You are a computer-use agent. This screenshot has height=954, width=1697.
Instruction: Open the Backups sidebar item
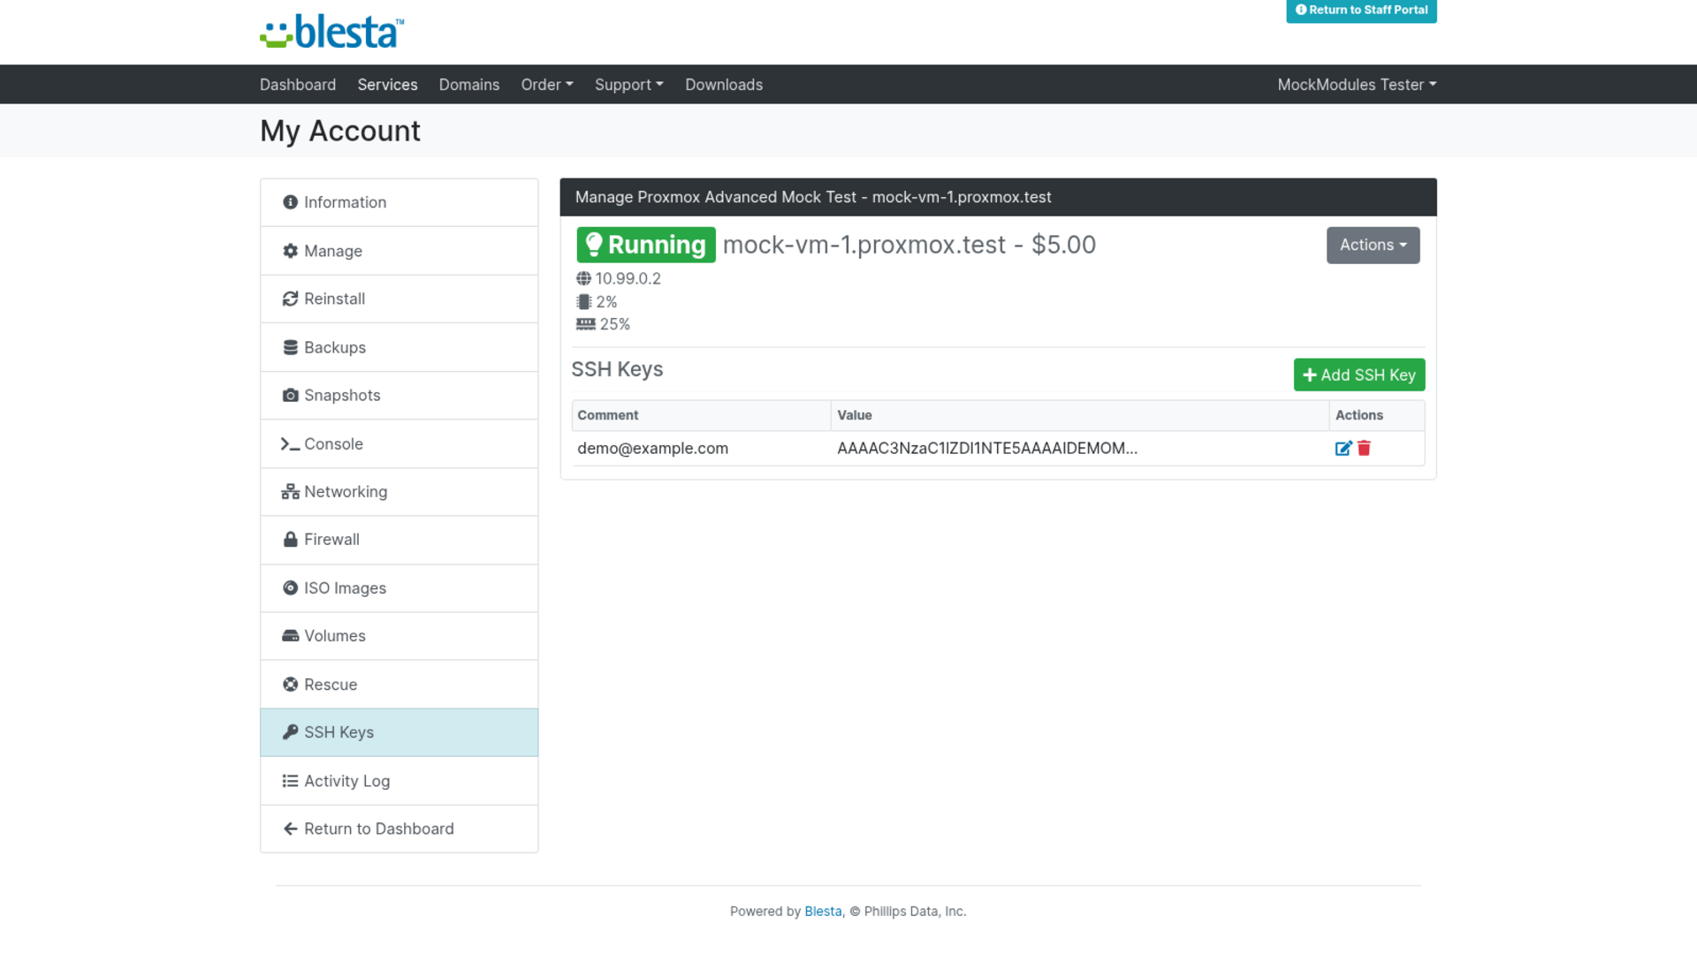[x=400, y=347]
